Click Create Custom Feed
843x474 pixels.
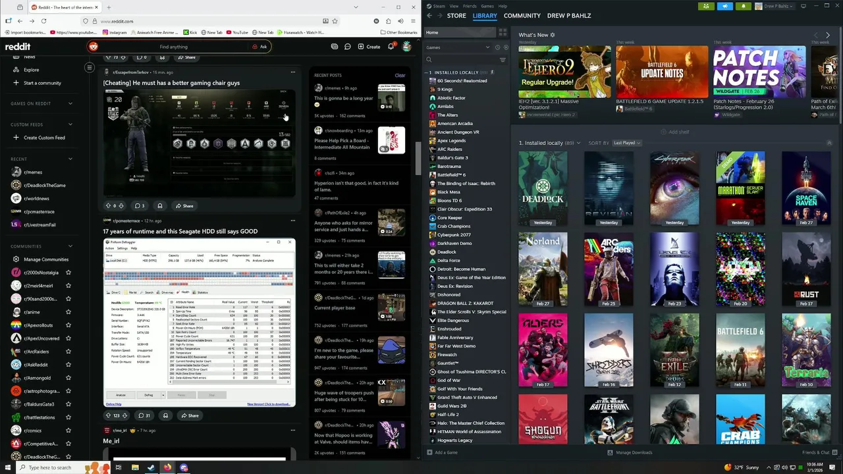(x=44, y=138)
